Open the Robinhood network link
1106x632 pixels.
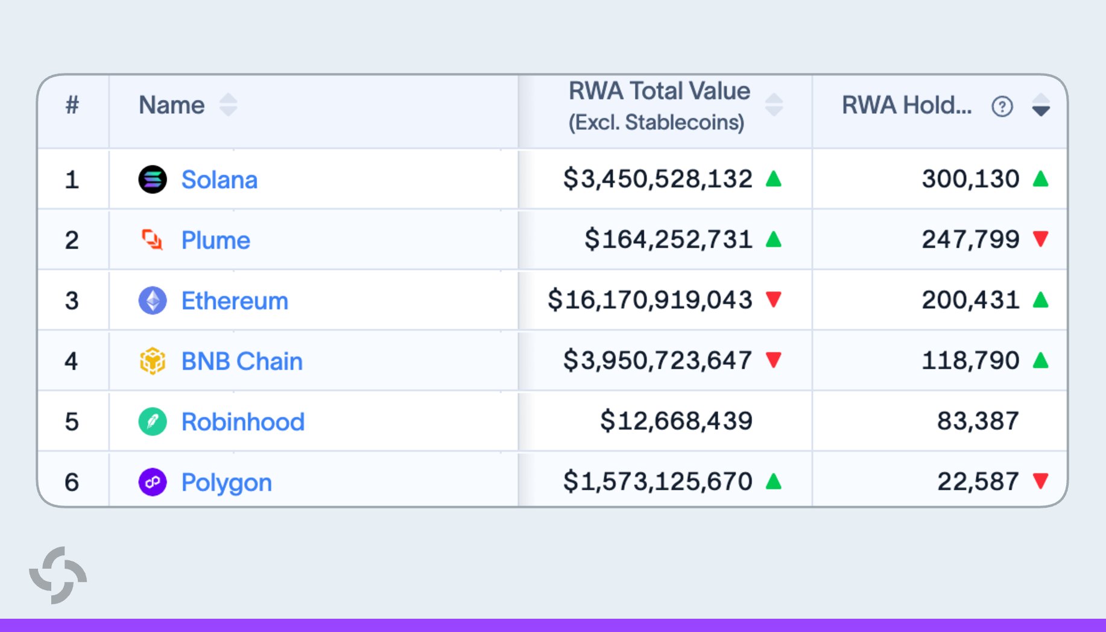point(243,422)
